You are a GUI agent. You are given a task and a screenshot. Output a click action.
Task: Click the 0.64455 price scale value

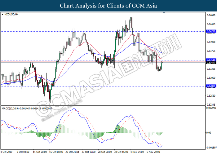pyautogui.click(x=211, y=24)
